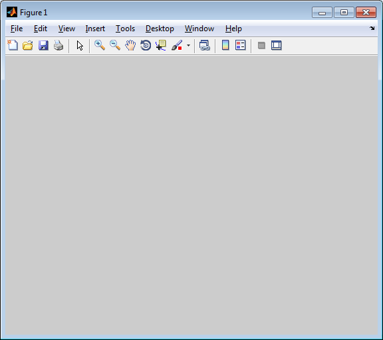The height and width of the screenshot is (340, 383).
Task: Select the Brush/Select Data tool
Action: coord(177,45)
